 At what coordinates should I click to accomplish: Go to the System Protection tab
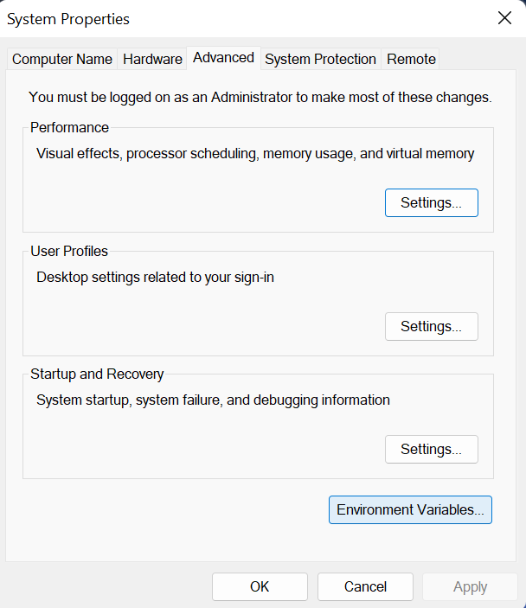320,59
